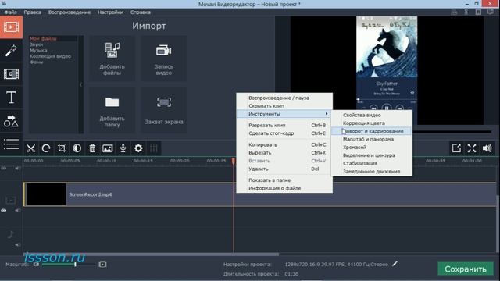
Task: Click the timeline zoom slider handle
Action: (x=75, y=265)
